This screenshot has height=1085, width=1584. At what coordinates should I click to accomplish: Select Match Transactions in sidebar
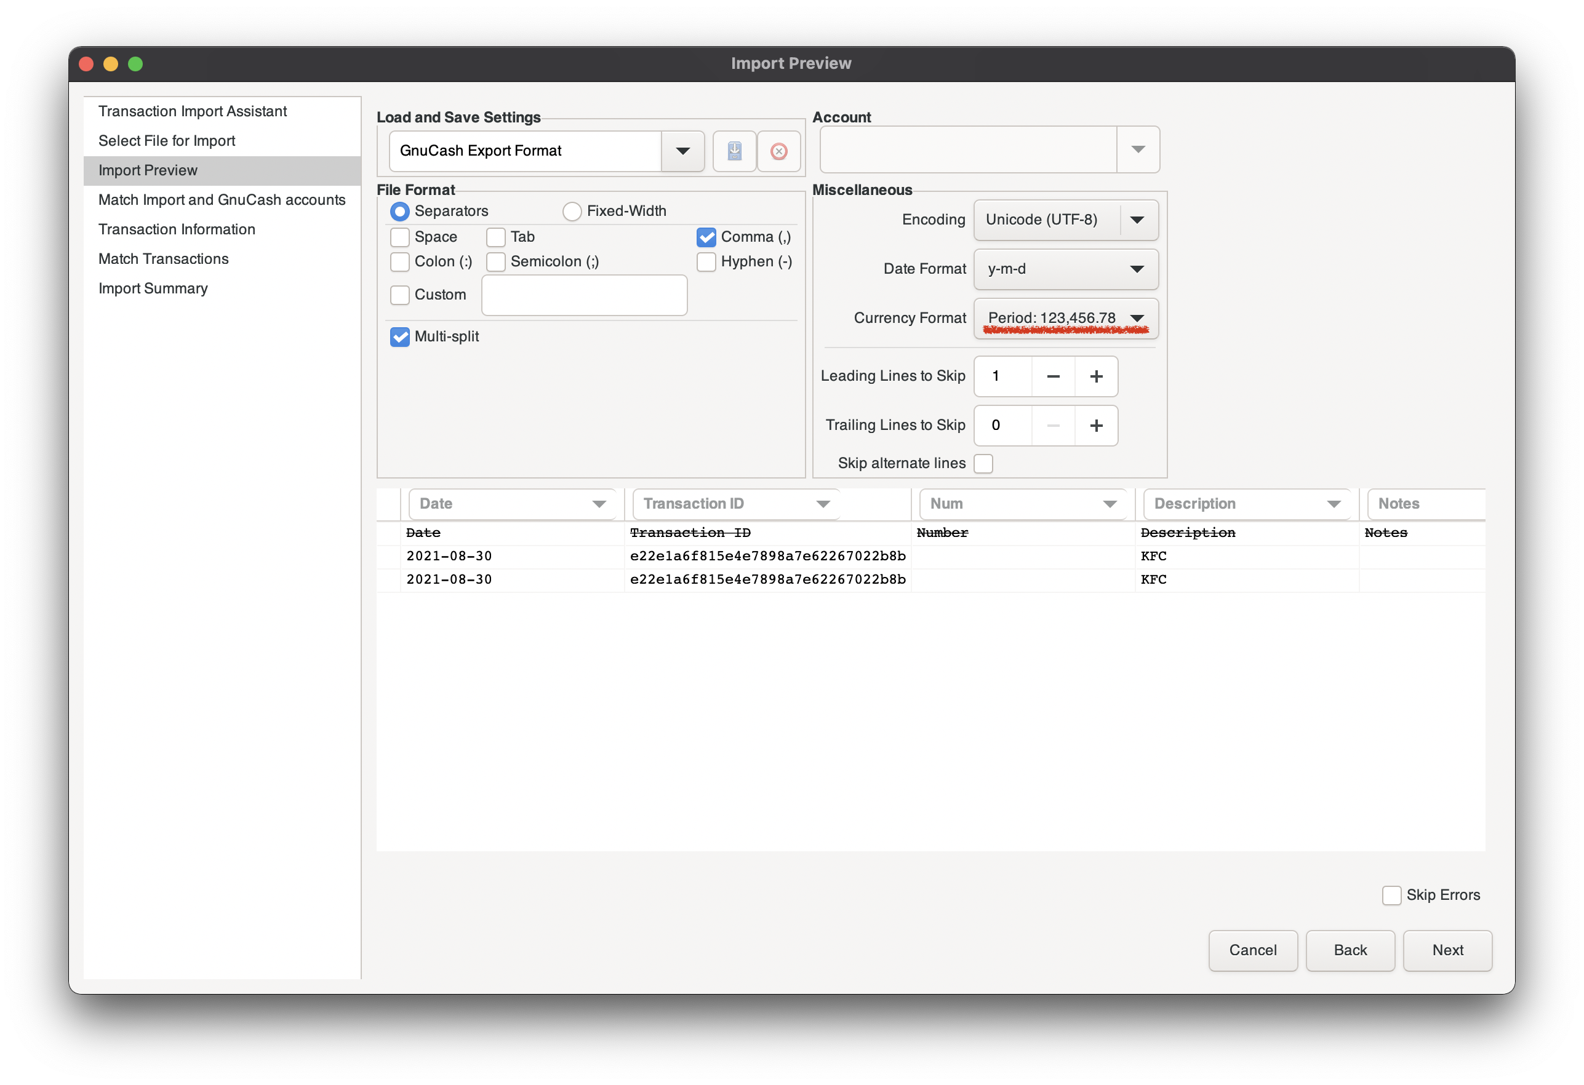[x=164, y=259]
